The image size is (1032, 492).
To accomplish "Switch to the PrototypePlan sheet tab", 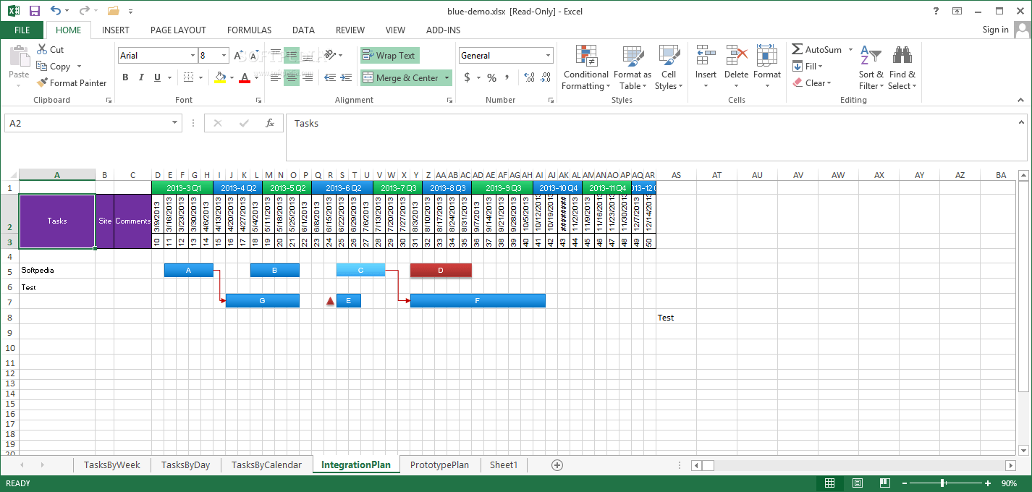I will click(439, 465).
